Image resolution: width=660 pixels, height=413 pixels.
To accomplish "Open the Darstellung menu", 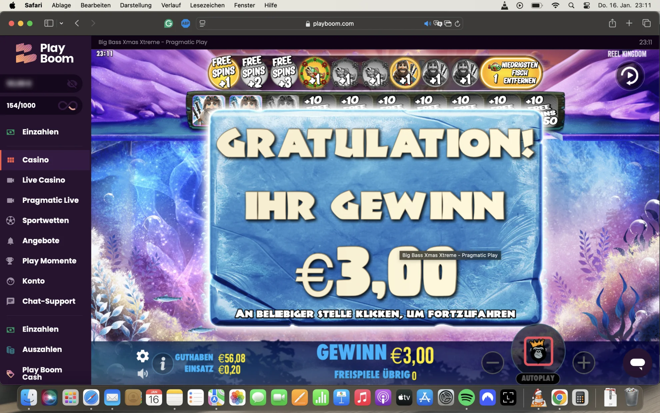I will point(136,5).
